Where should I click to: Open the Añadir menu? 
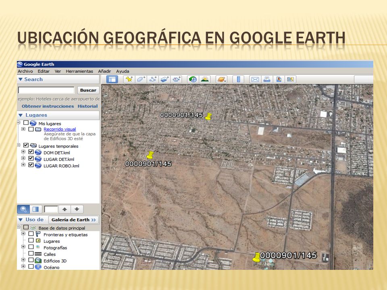(104, 71)
